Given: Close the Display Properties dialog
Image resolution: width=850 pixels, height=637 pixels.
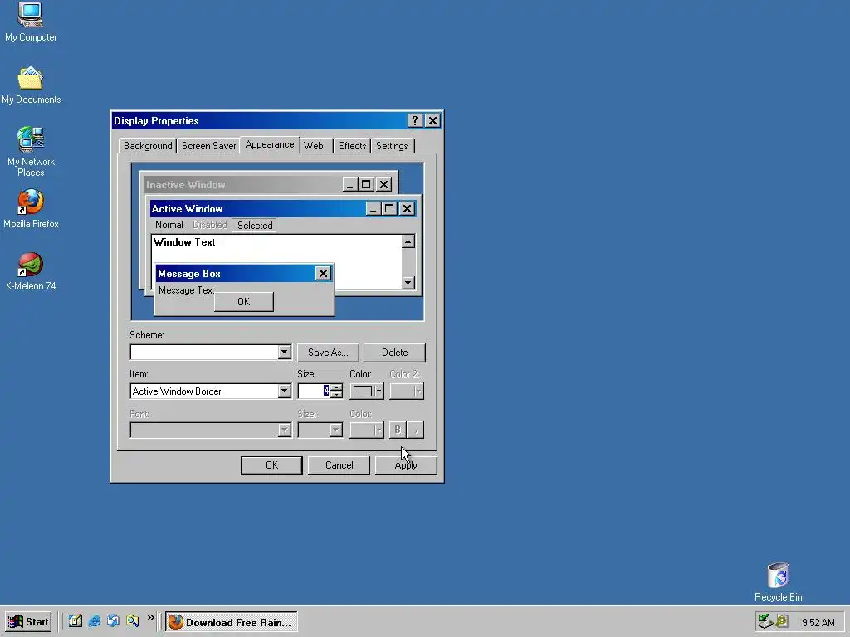Looking at the screenshot, I should point(432,121).
